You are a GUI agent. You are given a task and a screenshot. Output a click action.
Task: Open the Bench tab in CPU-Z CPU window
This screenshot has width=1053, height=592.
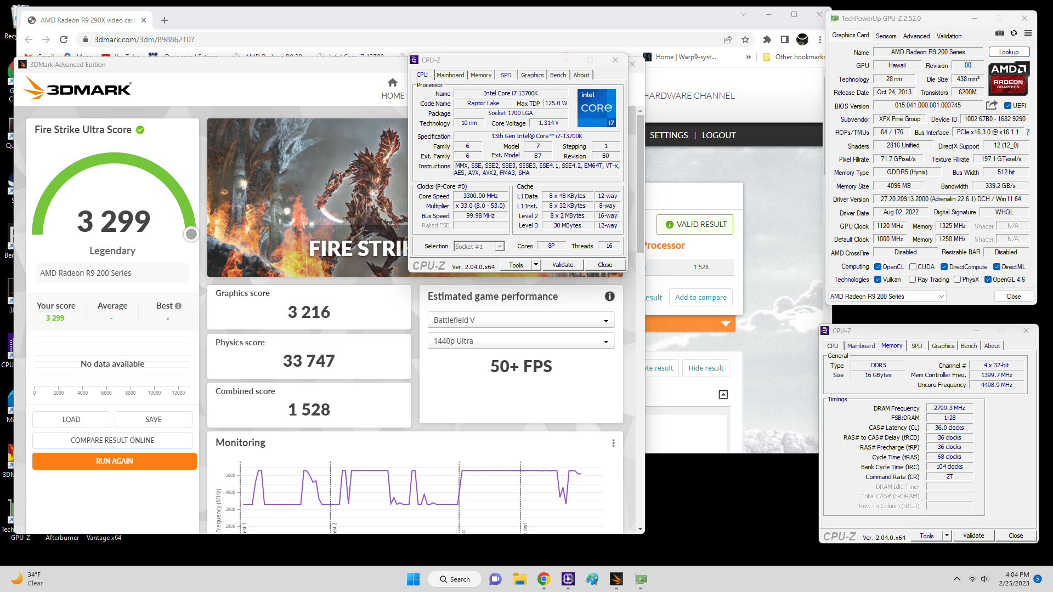coord(558,75)
